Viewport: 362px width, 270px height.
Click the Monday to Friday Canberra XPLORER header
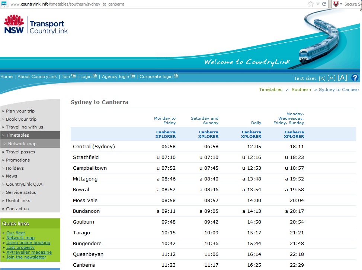coord(166,134)
